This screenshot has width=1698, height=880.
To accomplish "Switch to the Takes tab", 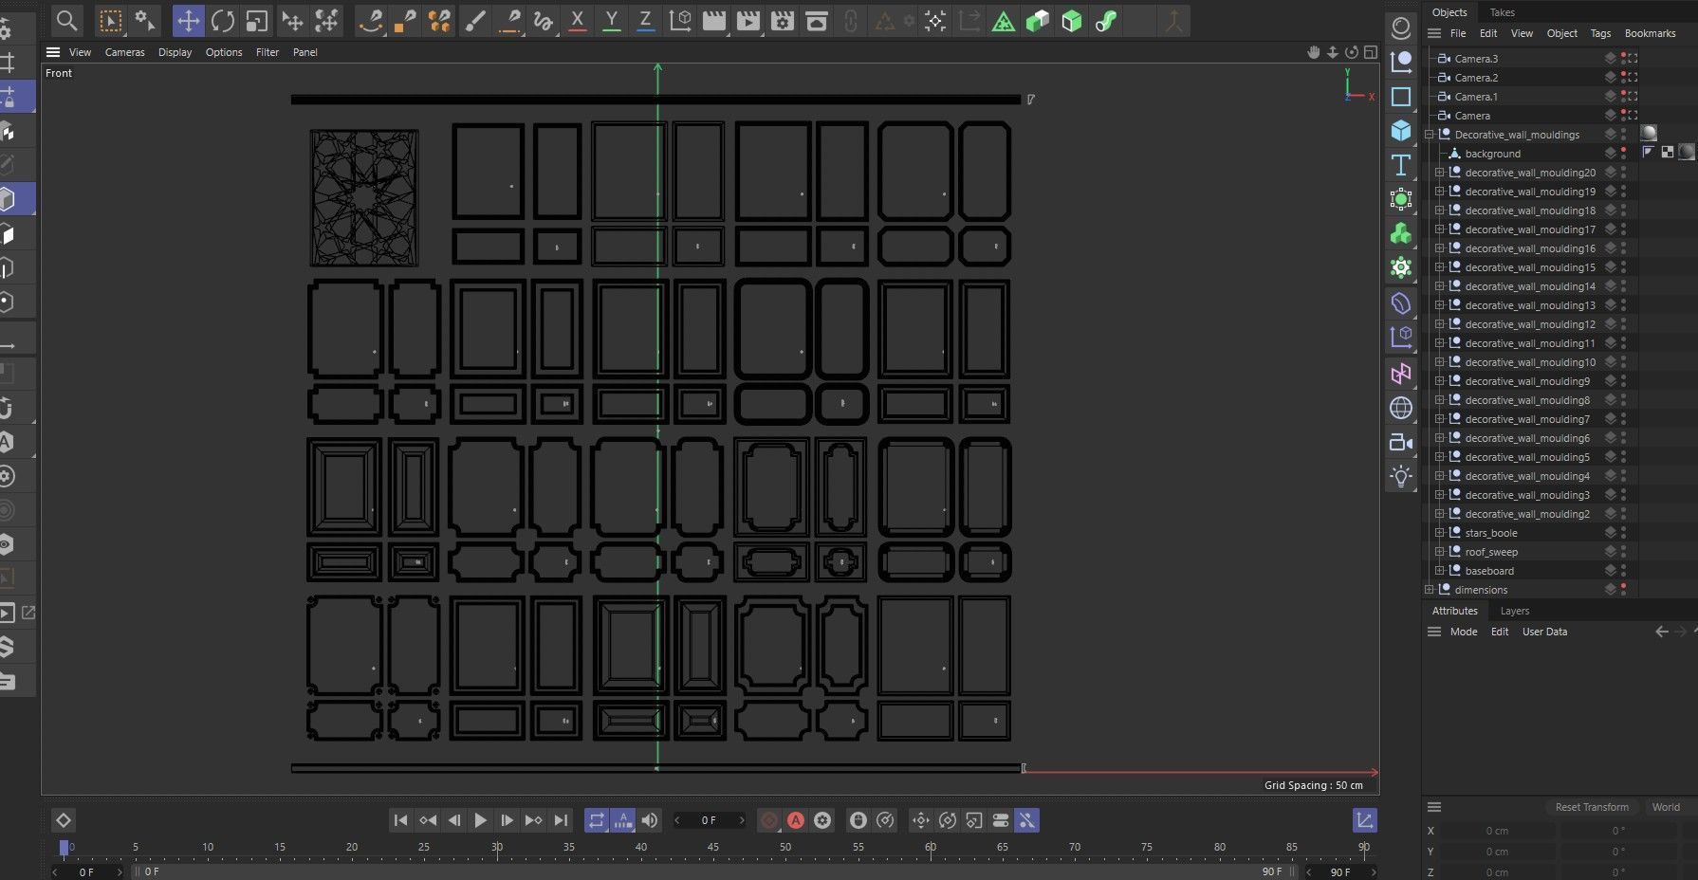I will pos(1502,12).
